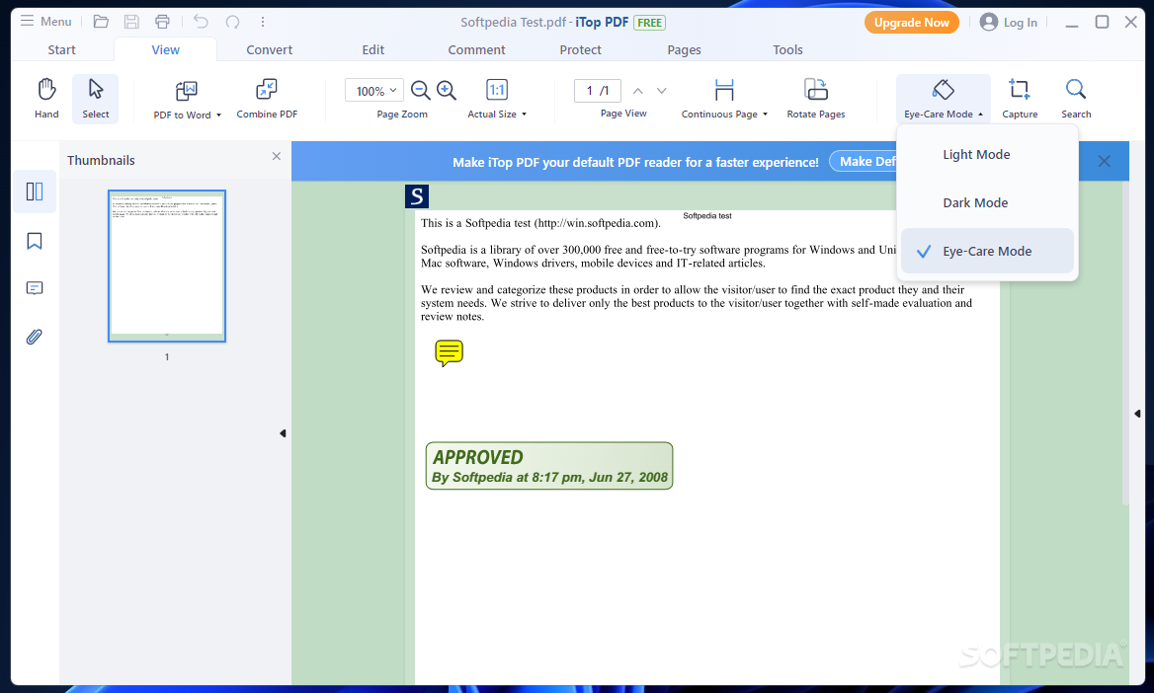
Task: Start a screen Capture
Action: point(1020,98)
